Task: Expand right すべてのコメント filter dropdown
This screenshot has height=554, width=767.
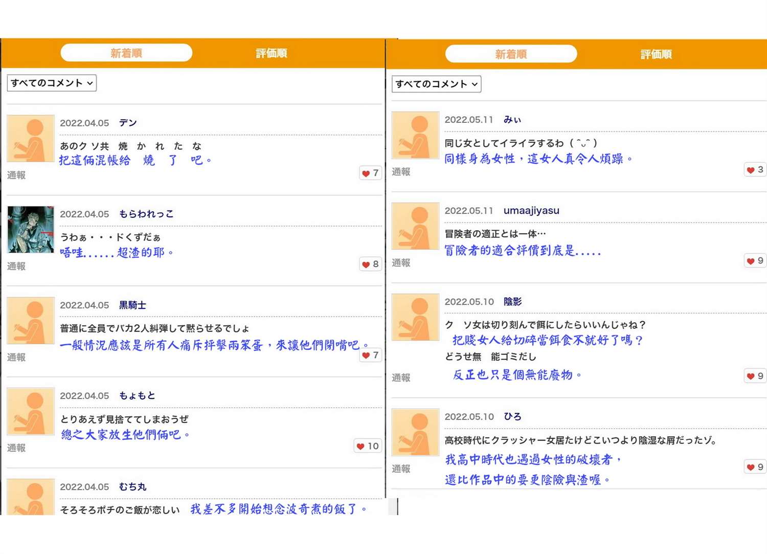Action: [x=436, y=84]
